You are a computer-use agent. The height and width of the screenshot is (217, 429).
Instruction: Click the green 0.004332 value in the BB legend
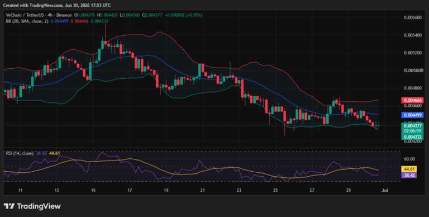[x=99, y=21]
